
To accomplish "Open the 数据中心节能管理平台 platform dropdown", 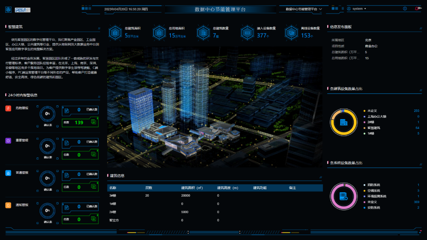I will point(304,9).
